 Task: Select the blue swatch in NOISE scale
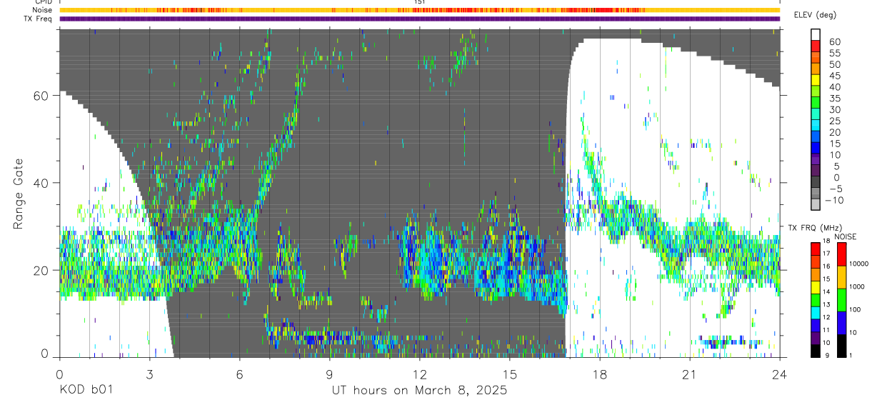point(842,323)
